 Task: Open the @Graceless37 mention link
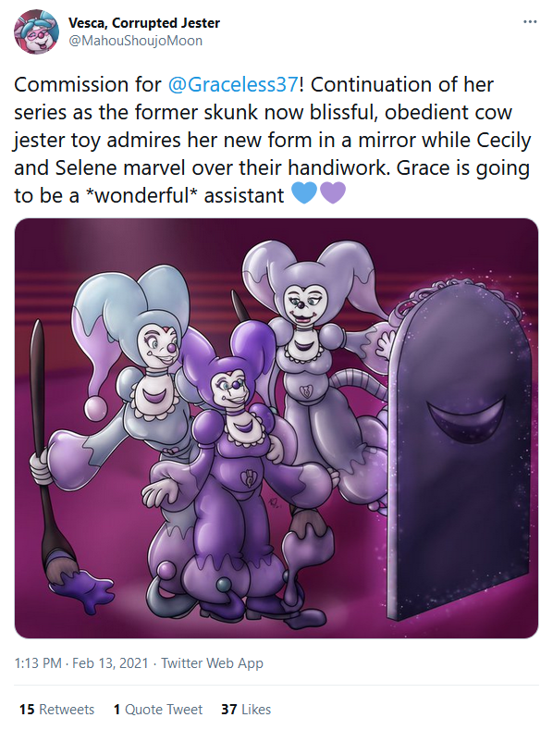(x=232, y=84)
